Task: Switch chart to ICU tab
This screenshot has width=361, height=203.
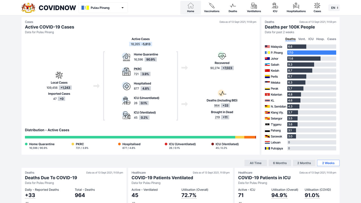Action: [x=311, y=39]
